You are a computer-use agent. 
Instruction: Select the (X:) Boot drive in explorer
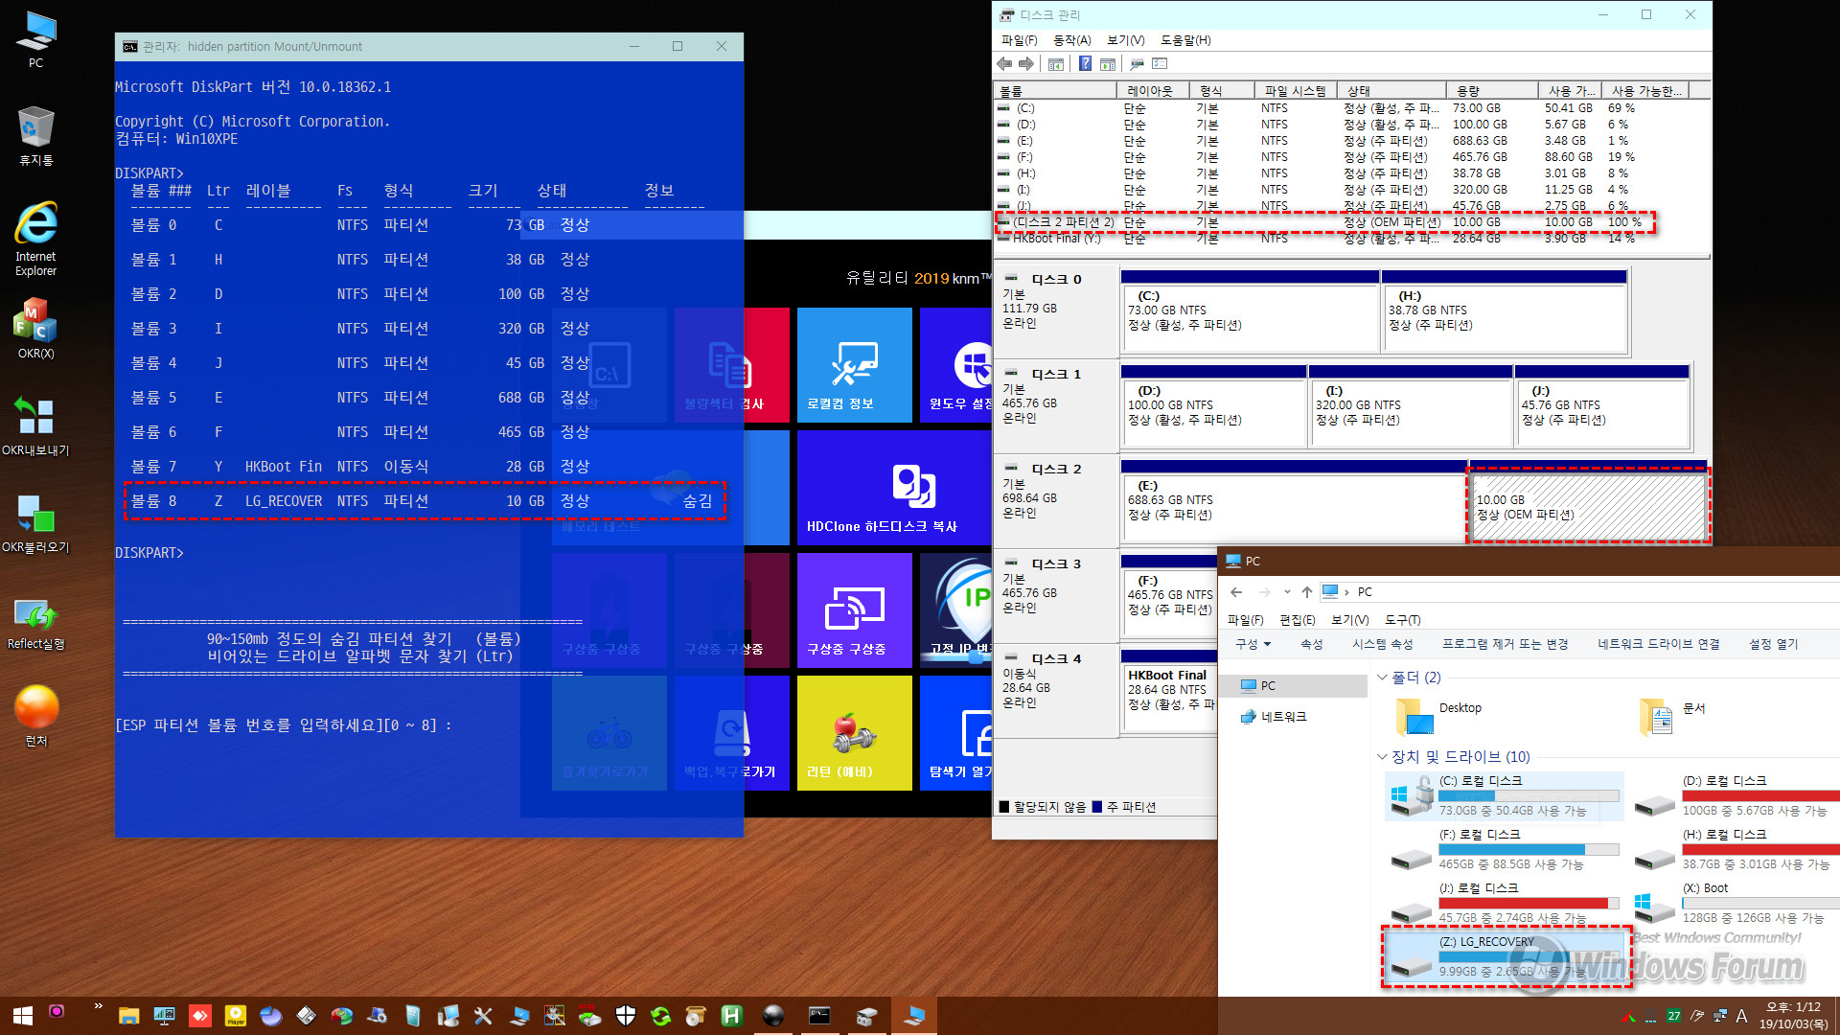coord(1735,903)
